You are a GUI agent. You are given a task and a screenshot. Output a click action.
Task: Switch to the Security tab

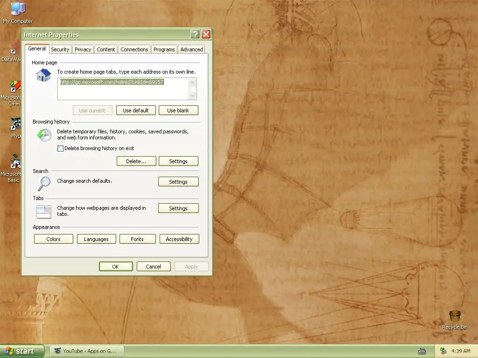pyautogui.click(x=60, y=49)
